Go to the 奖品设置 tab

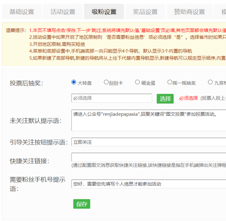click(145, 12)
